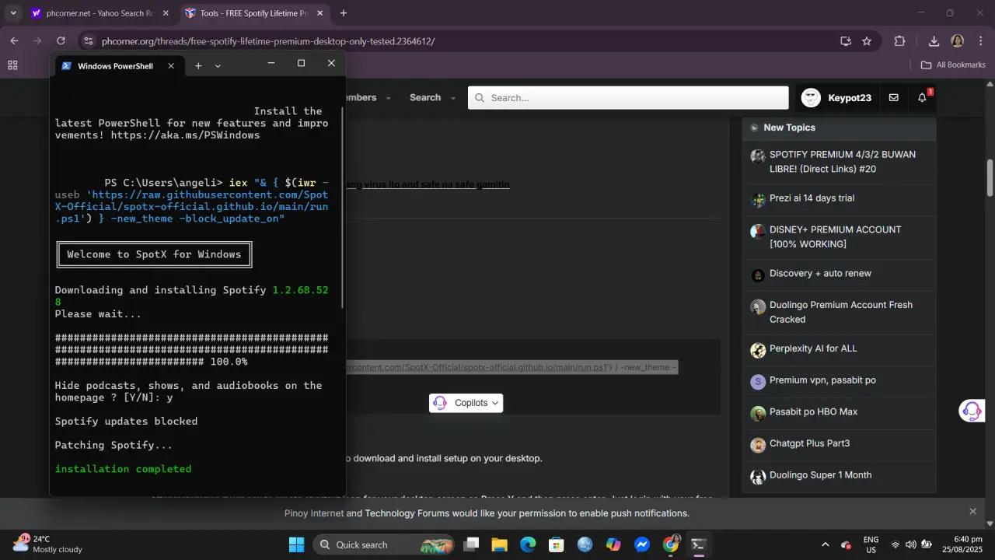Expand the terminal profiles dropdown arrow
Image resolution: width=995 pixels, height=560 pixels.
click(218, 66)
